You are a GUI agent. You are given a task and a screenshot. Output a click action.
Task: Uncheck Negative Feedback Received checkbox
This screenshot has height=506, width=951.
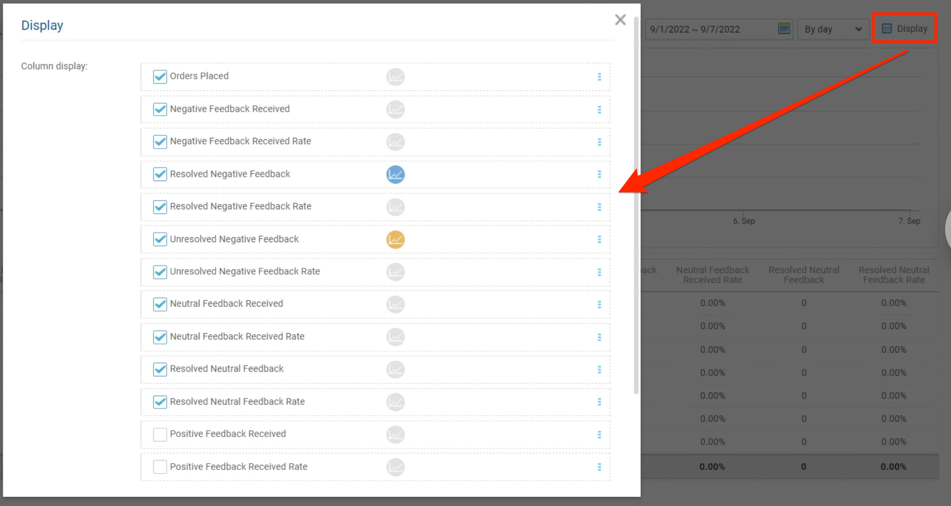[x=160, y=109]
